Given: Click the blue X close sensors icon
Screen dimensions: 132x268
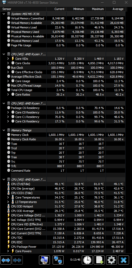Looking at the screenshot, I should [124, 260].
